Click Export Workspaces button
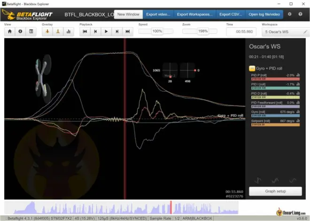This screenshot has width=310, height=221. click(195, 15)
